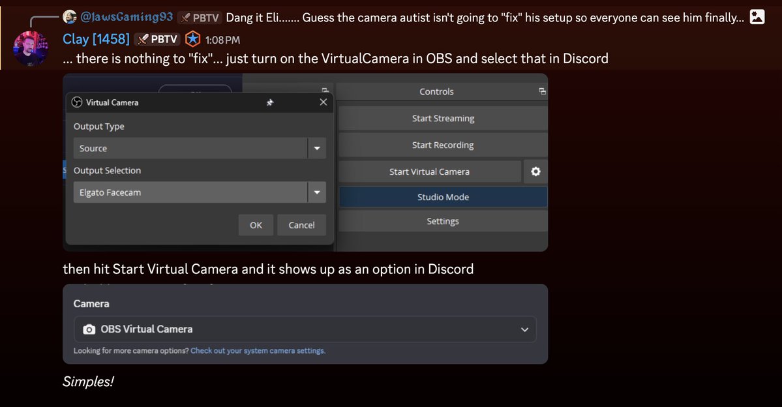This screenshot has height=407, width=782.
Task: Click the Output Type label
Action: (98, 126)
